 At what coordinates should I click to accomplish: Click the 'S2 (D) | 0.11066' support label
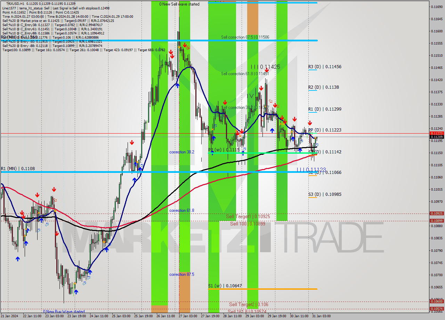(x=325, y=173)
